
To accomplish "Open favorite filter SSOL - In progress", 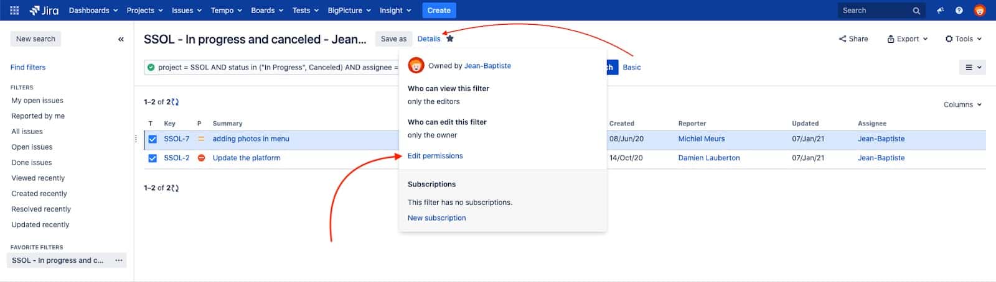I will click(58, 260).
